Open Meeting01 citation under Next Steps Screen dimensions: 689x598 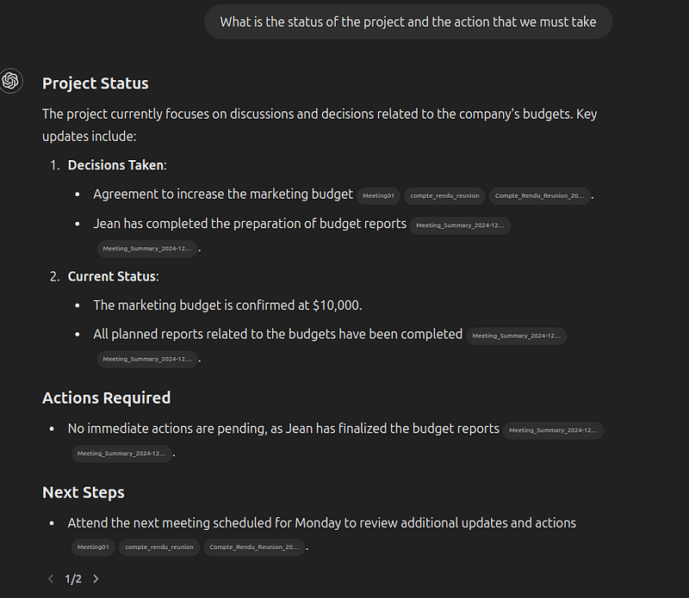(93, 547)
